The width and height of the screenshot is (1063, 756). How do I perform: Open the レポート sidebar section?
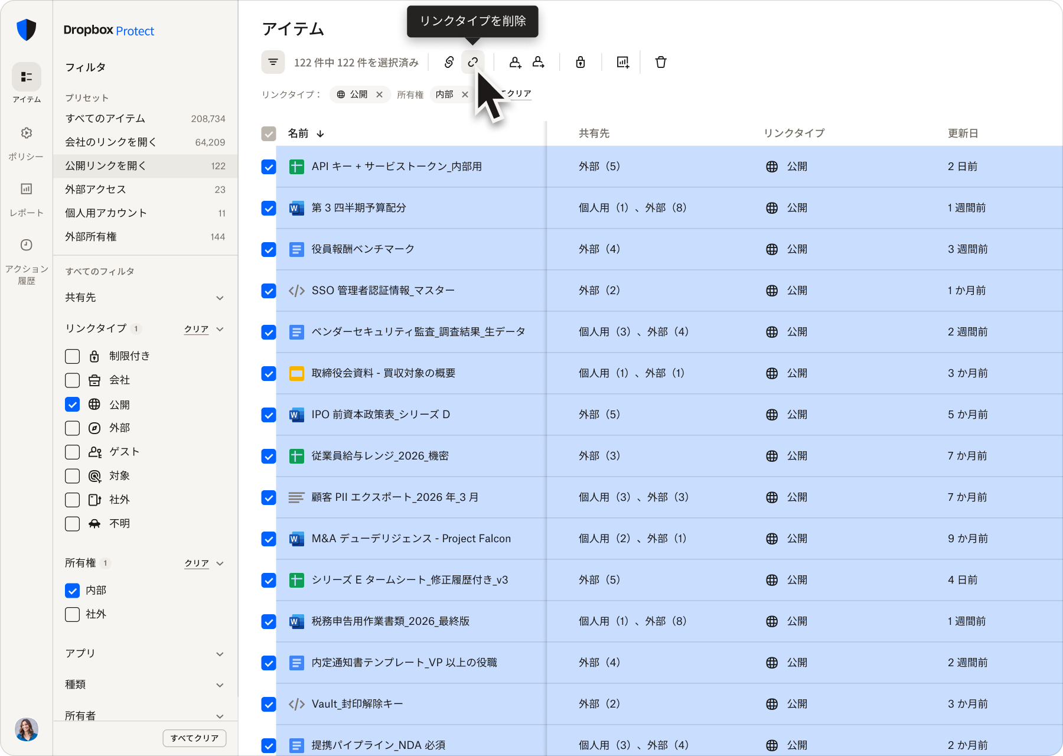click(27, 200)
